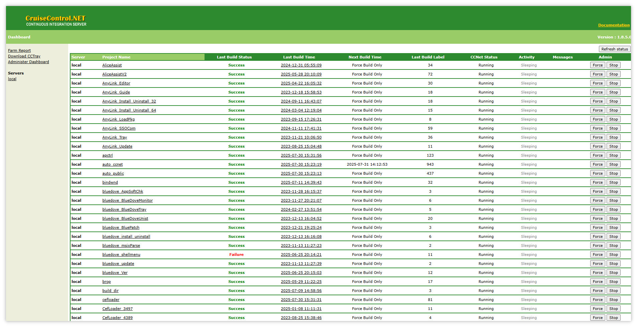Force build for CefLoader_4389

598,318
